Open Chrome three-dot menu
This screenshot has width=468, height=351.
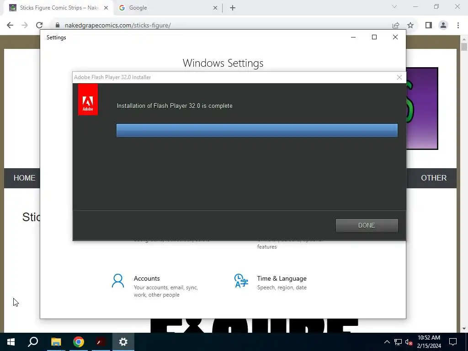[458, 26]
